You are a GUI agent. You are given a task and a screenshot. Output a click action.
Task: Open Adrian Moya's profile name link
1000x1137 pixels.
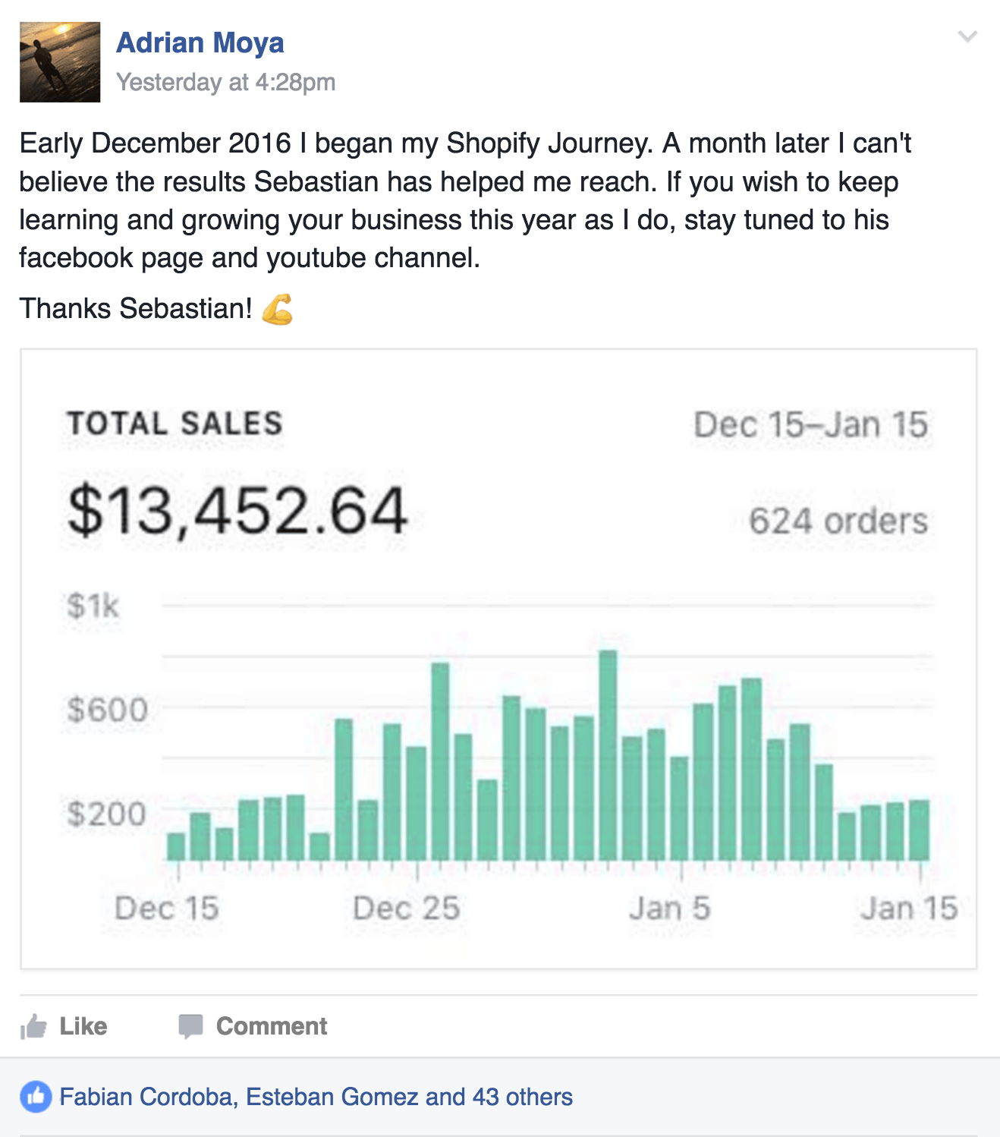pos(200,43)
